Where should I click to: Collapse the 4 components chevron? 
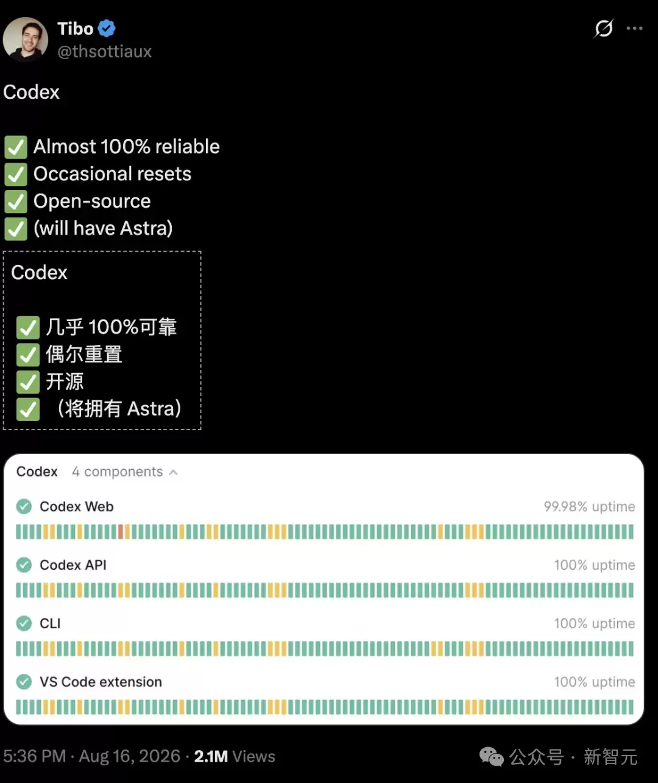[x=174, y=472]
